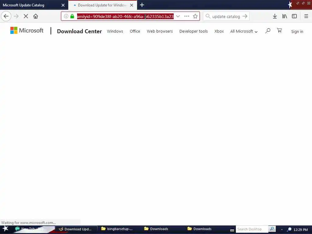Open a new browser tab
This screenshot has width=312, height=234.
(x=142, y=5)
